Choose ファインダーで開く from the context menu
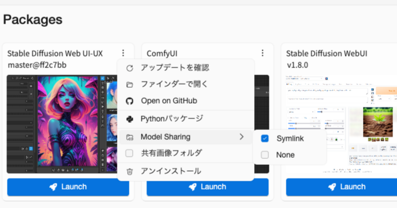Screen dimensions: 397x208 (186, 84)
